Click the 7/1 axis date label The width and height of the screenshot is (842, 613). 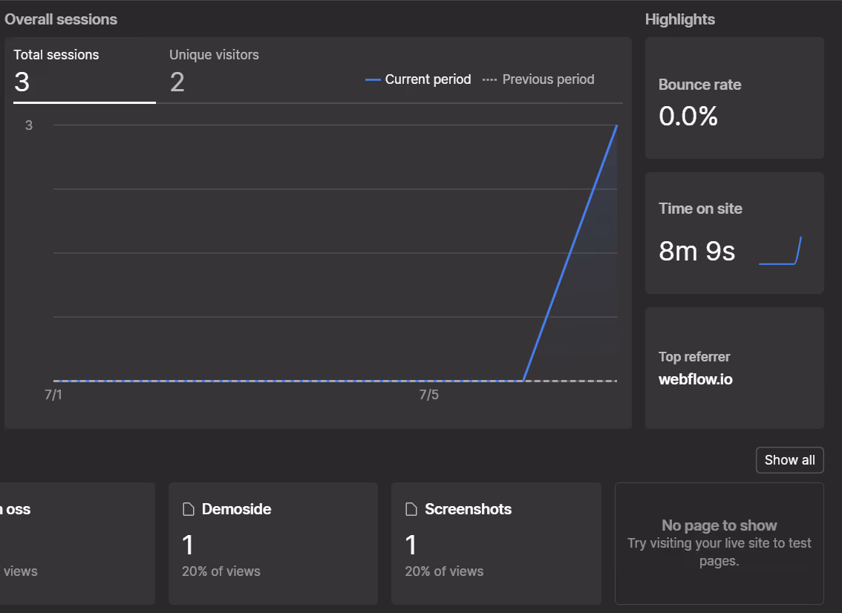coord(53,395)
